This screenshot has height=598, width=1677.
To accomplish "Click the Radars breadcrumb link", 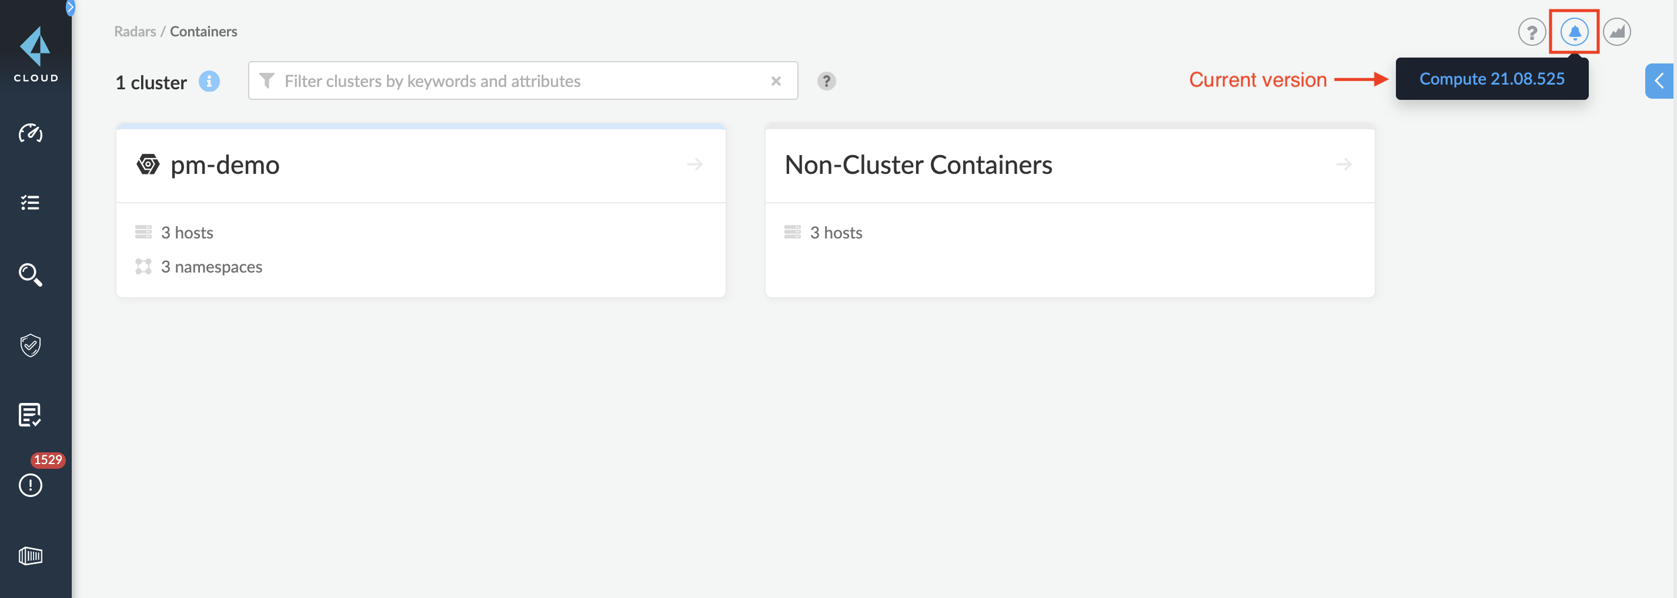I will click(135, 31).
